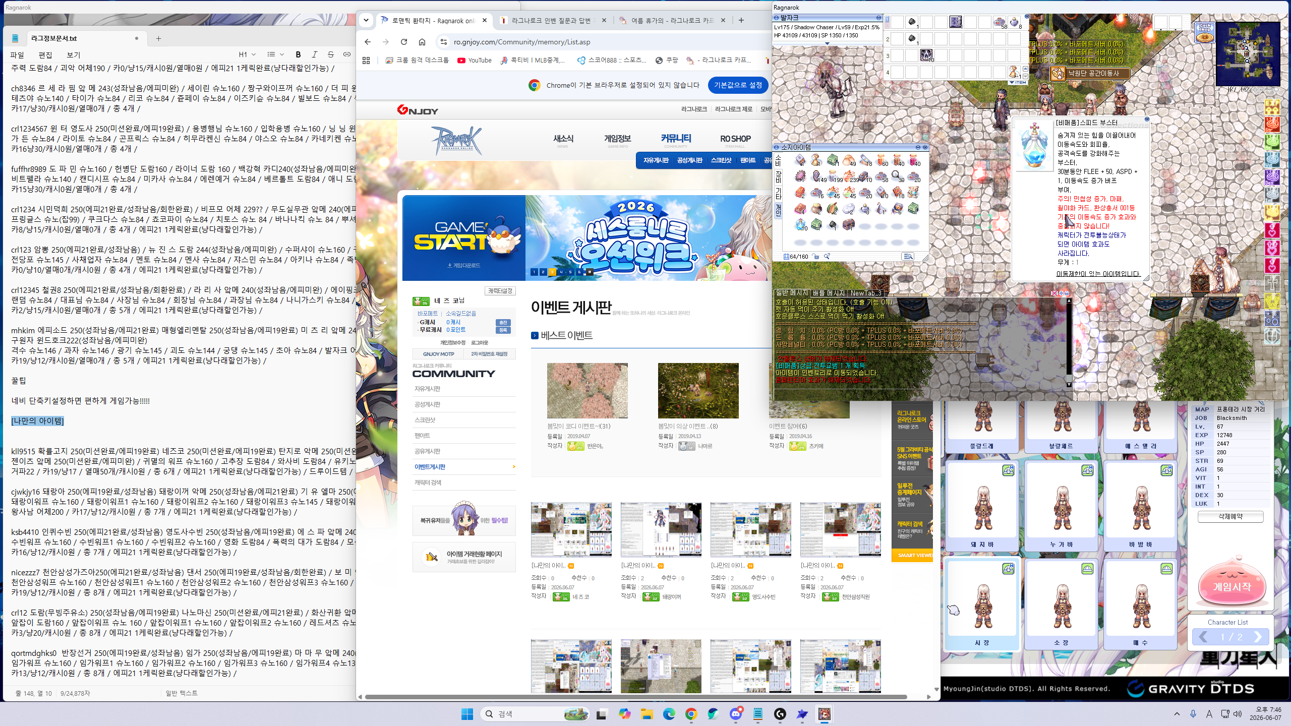1291x726 pixels.
Task: Open Discord from the taskbar
Action: pyautogui.click(x=736, y=714)
